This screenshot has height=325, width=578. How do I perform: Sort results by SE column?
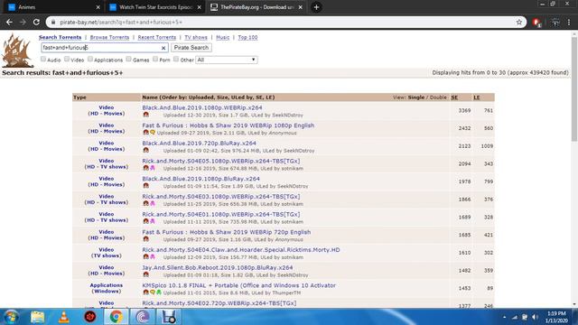point(454,97)
